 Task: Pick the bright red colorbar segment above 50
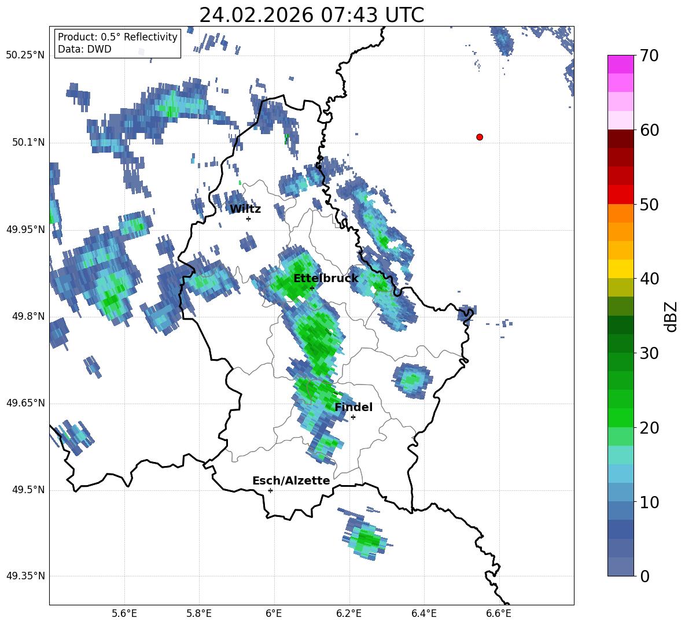[x=620, y=195]
